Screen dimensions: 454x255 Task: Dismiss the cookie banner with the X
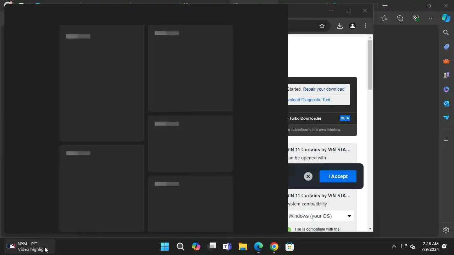pos(308,176)
